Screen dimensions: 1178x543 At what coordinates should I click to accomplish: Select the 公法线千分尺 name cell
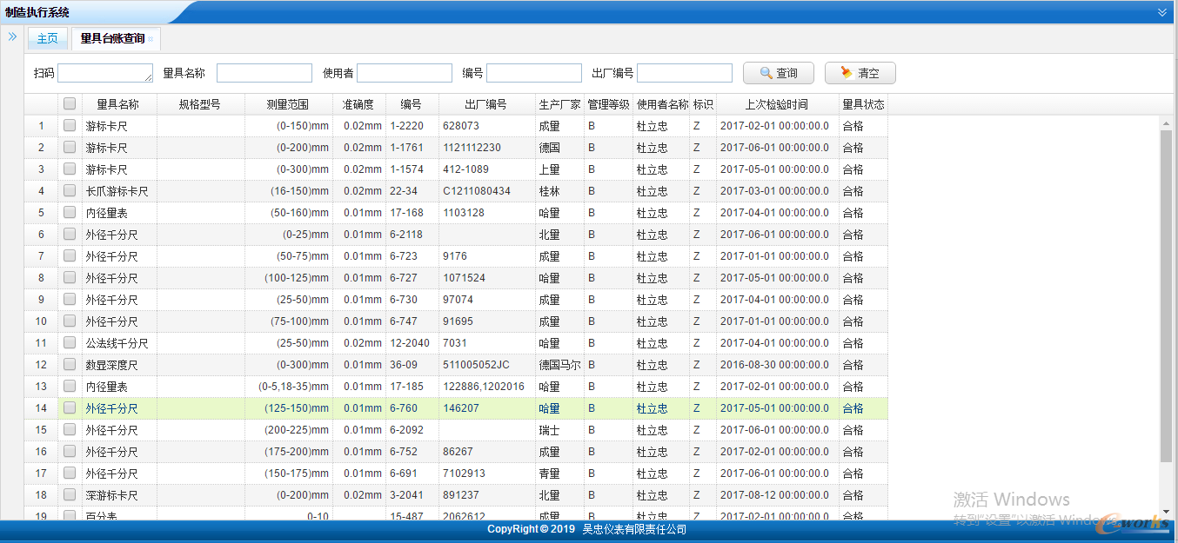tap(117, 343)
